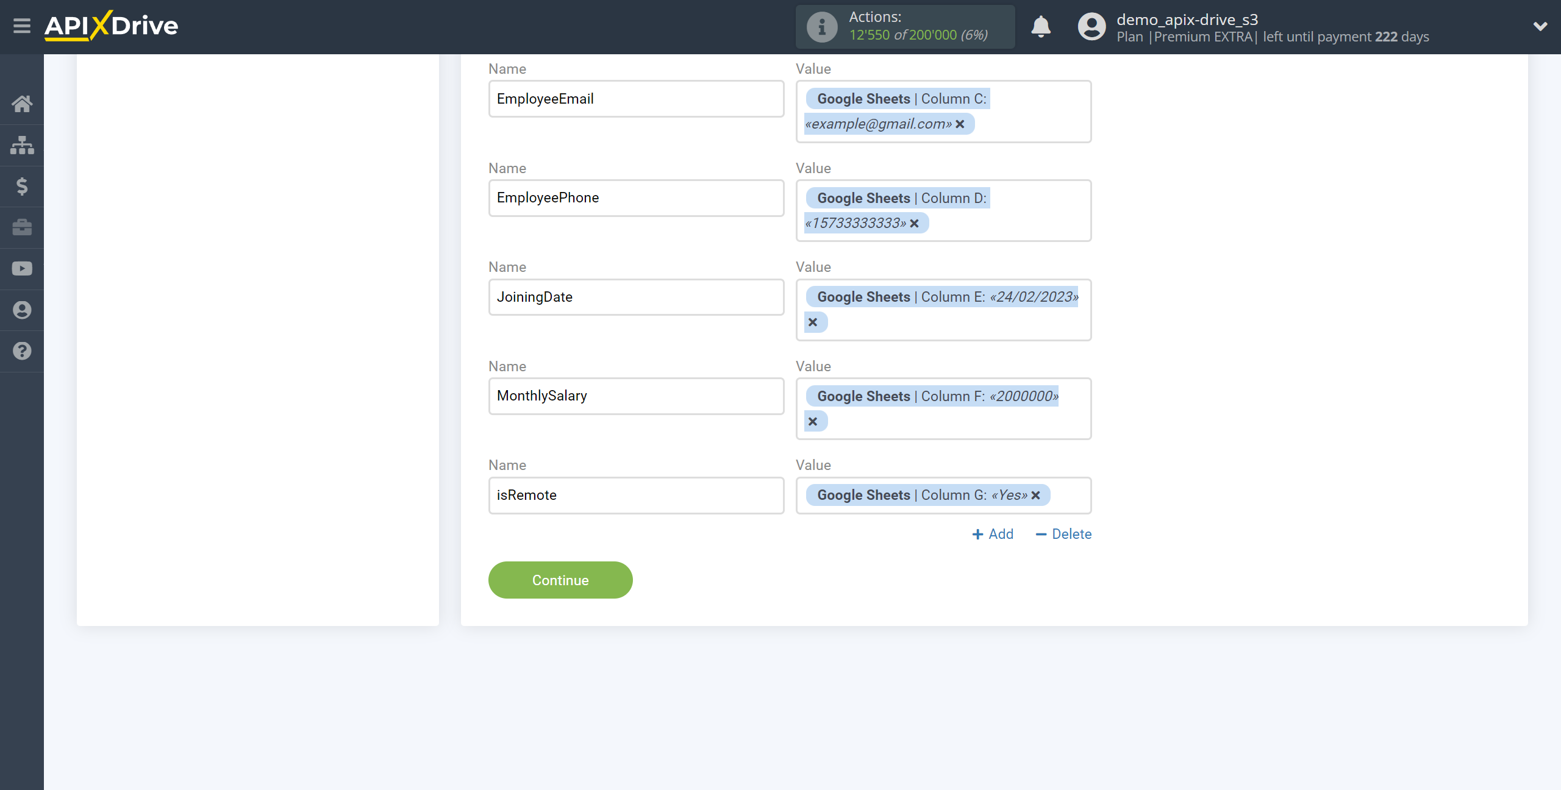Add a new name-value row
The height and width of the screenshot is (790, 1561).
993,535
